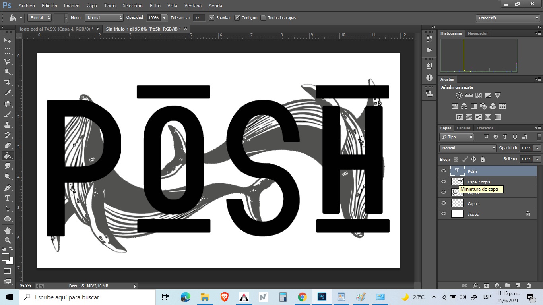Switch to logo ocd document tab

[56, 29]
